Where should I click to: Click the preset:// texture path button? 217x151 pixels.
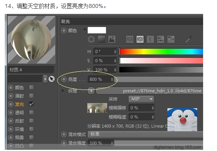pyautogui.click(x=150, y=91)
